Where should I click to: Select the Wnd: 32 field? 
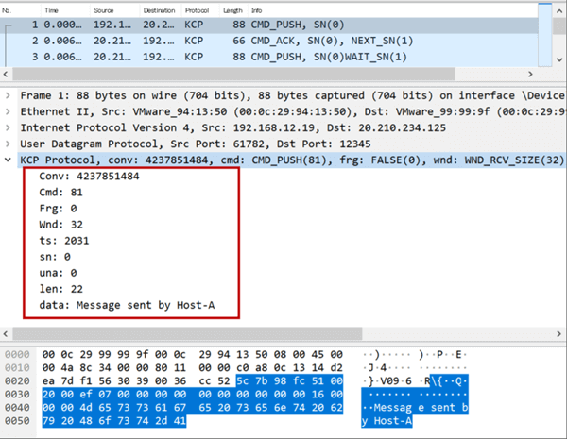point(60,225)
